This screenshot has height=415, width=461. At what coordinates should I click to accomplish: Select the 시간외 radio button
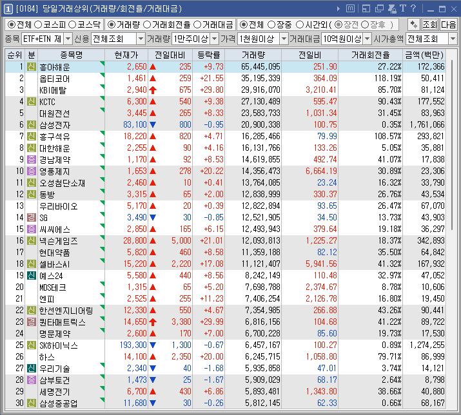click(299, 24)
